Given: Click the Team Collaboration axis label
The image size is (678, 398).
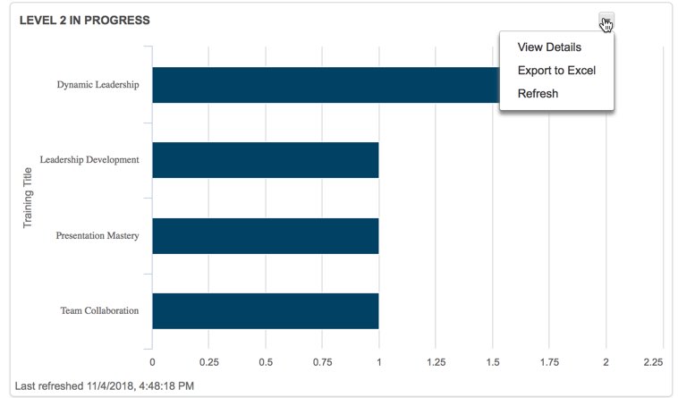Looking at the screenshot, I should click(x=99, y=310).
